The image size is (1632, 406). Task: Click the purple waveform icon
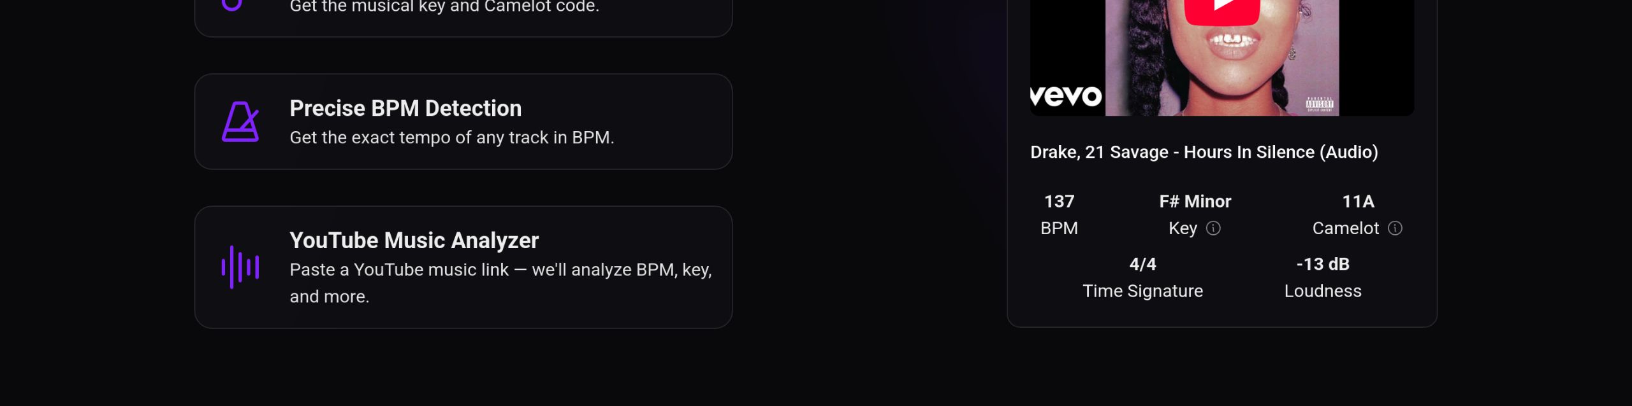pos(240,267)
